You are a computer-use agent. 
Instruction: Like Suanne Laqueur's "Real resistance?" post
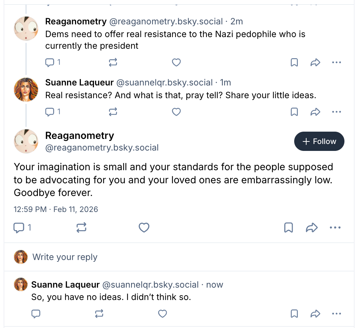176,112
